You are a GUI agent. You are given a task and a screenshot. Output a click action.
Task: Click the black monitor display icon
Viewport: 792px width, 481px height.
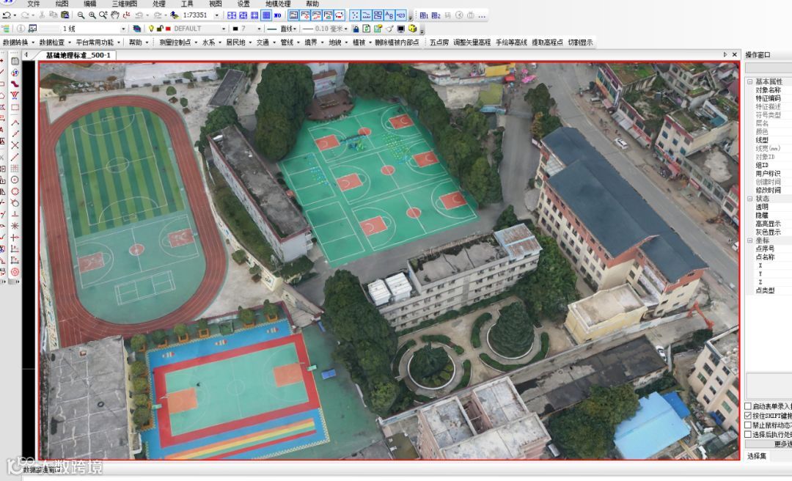click(x=400, y=29)
